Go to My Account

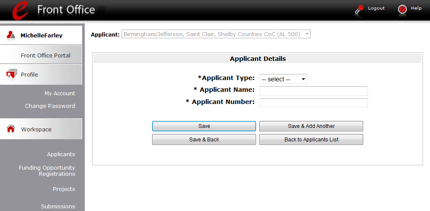point(60,94)
